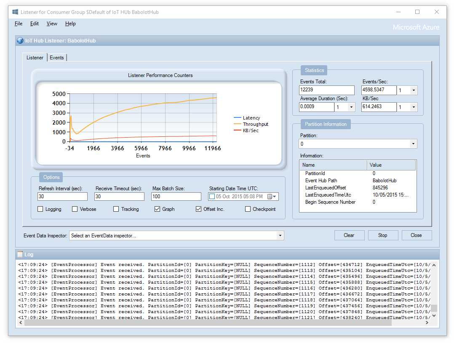Click the Events Total value field
Screen dimensions: 454x343
point(327,90)
